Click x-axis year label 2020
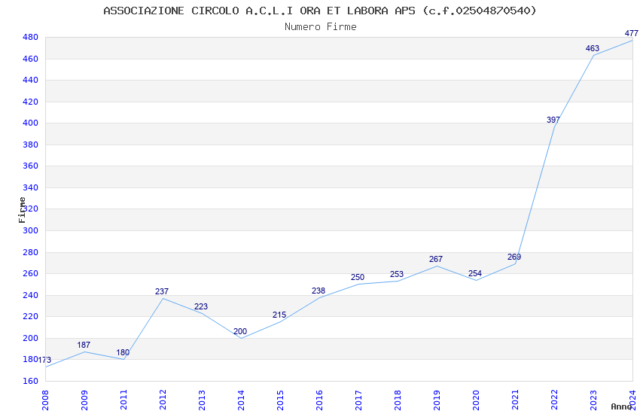 coord(477,400)
